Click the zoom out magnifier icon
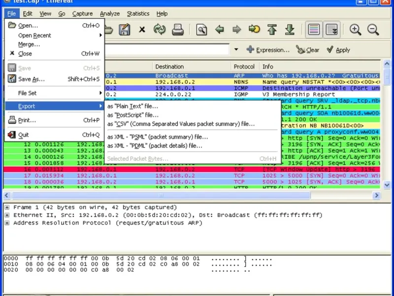Screen dimensions: 394x296 point(373,30)
